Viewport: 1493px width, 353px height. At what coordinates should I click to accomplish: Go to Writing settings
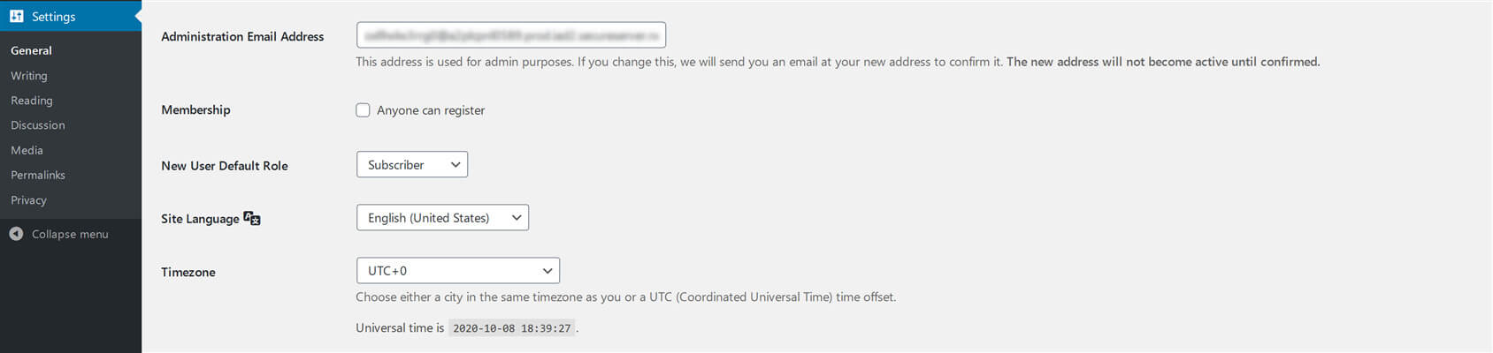[x=29, y=76]
